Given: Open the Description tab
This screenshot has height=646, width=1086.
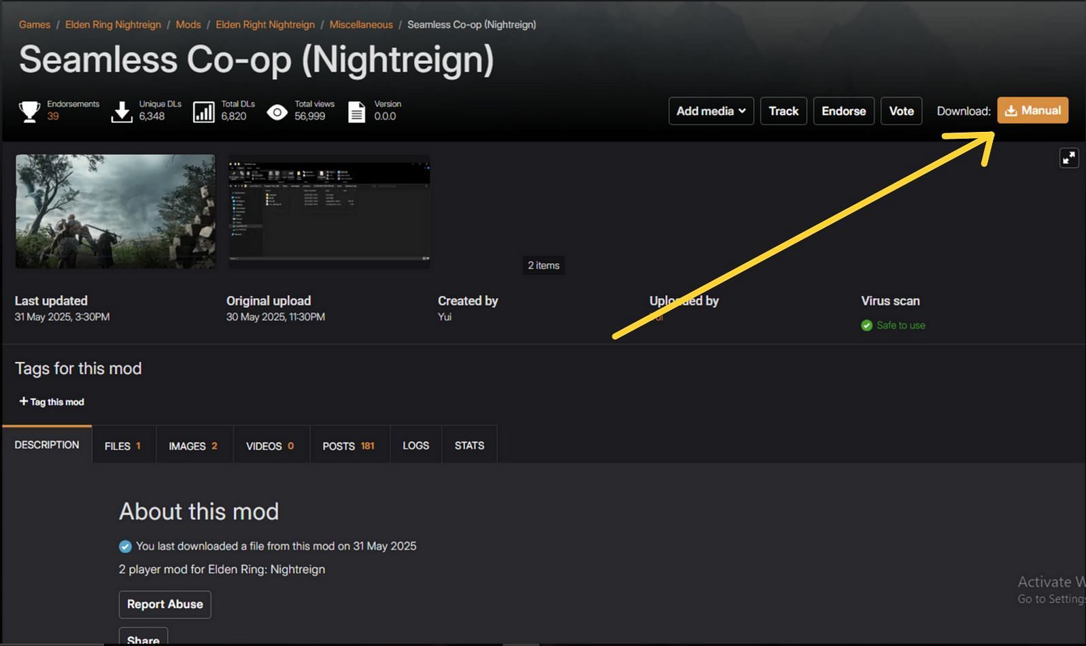Looking at the screenshot, I should click(47, 445).
